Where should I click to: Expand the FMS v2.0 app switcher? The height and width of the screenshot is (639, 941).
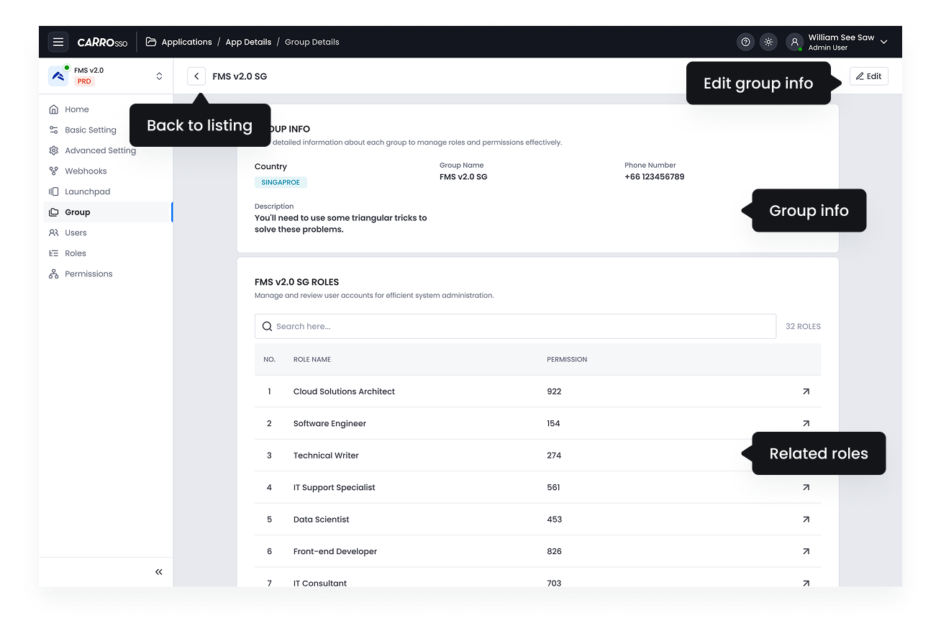[159, 76]
